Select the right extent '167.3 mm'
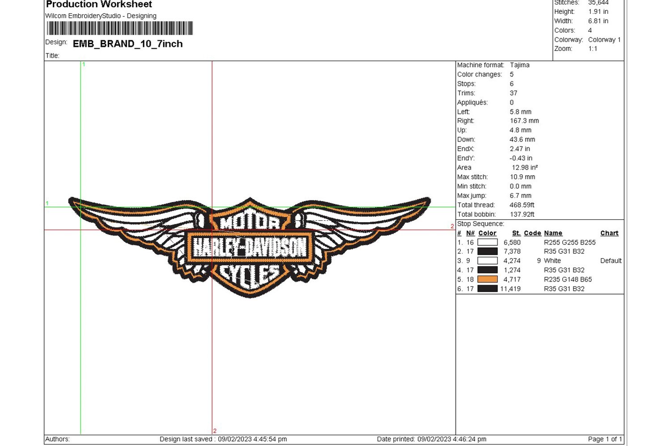The image size is (671, 446). tap(524, 121)
